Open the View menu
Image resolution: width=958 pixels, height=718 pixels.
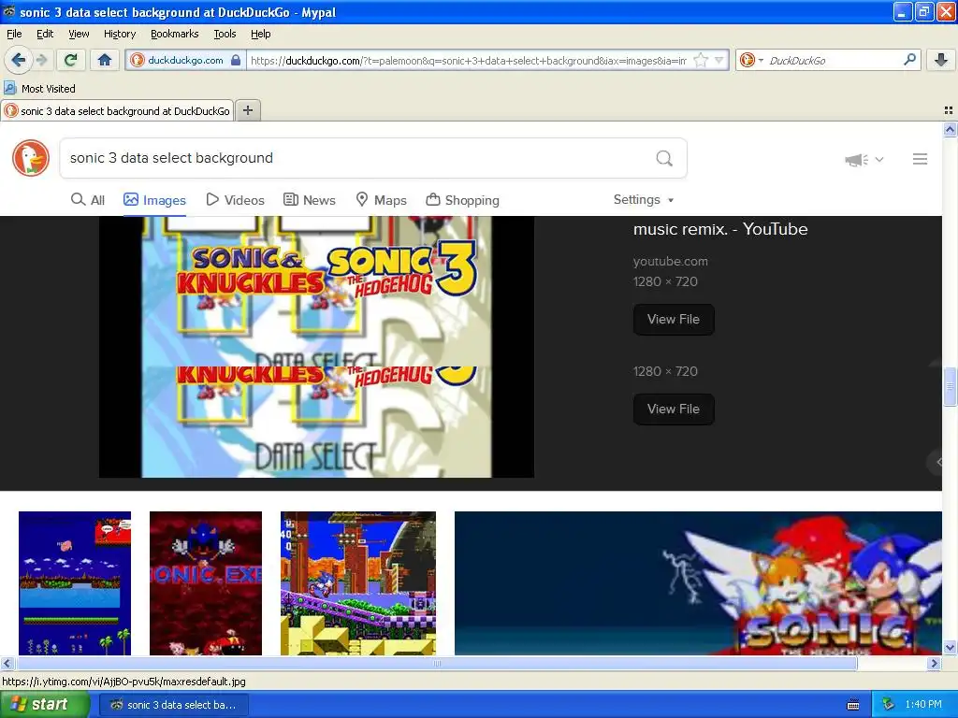(79, 35)
